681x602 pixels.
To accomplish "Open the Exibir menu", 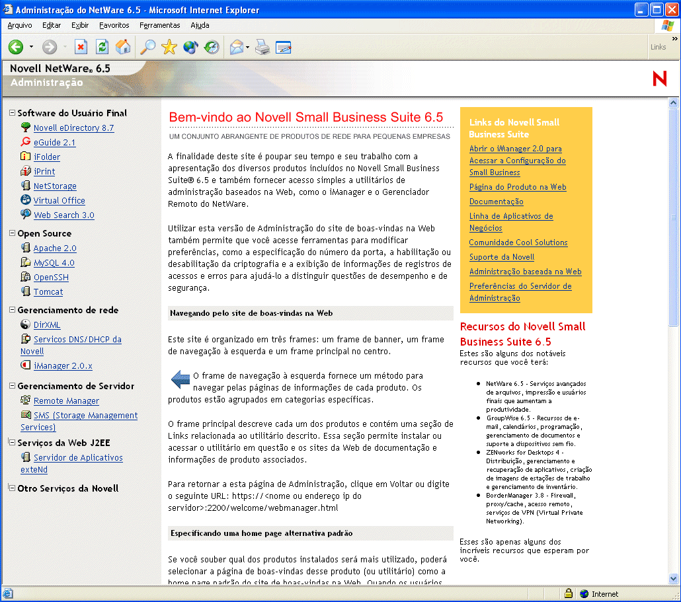I will pyautogui.click(x=80, y=25).
